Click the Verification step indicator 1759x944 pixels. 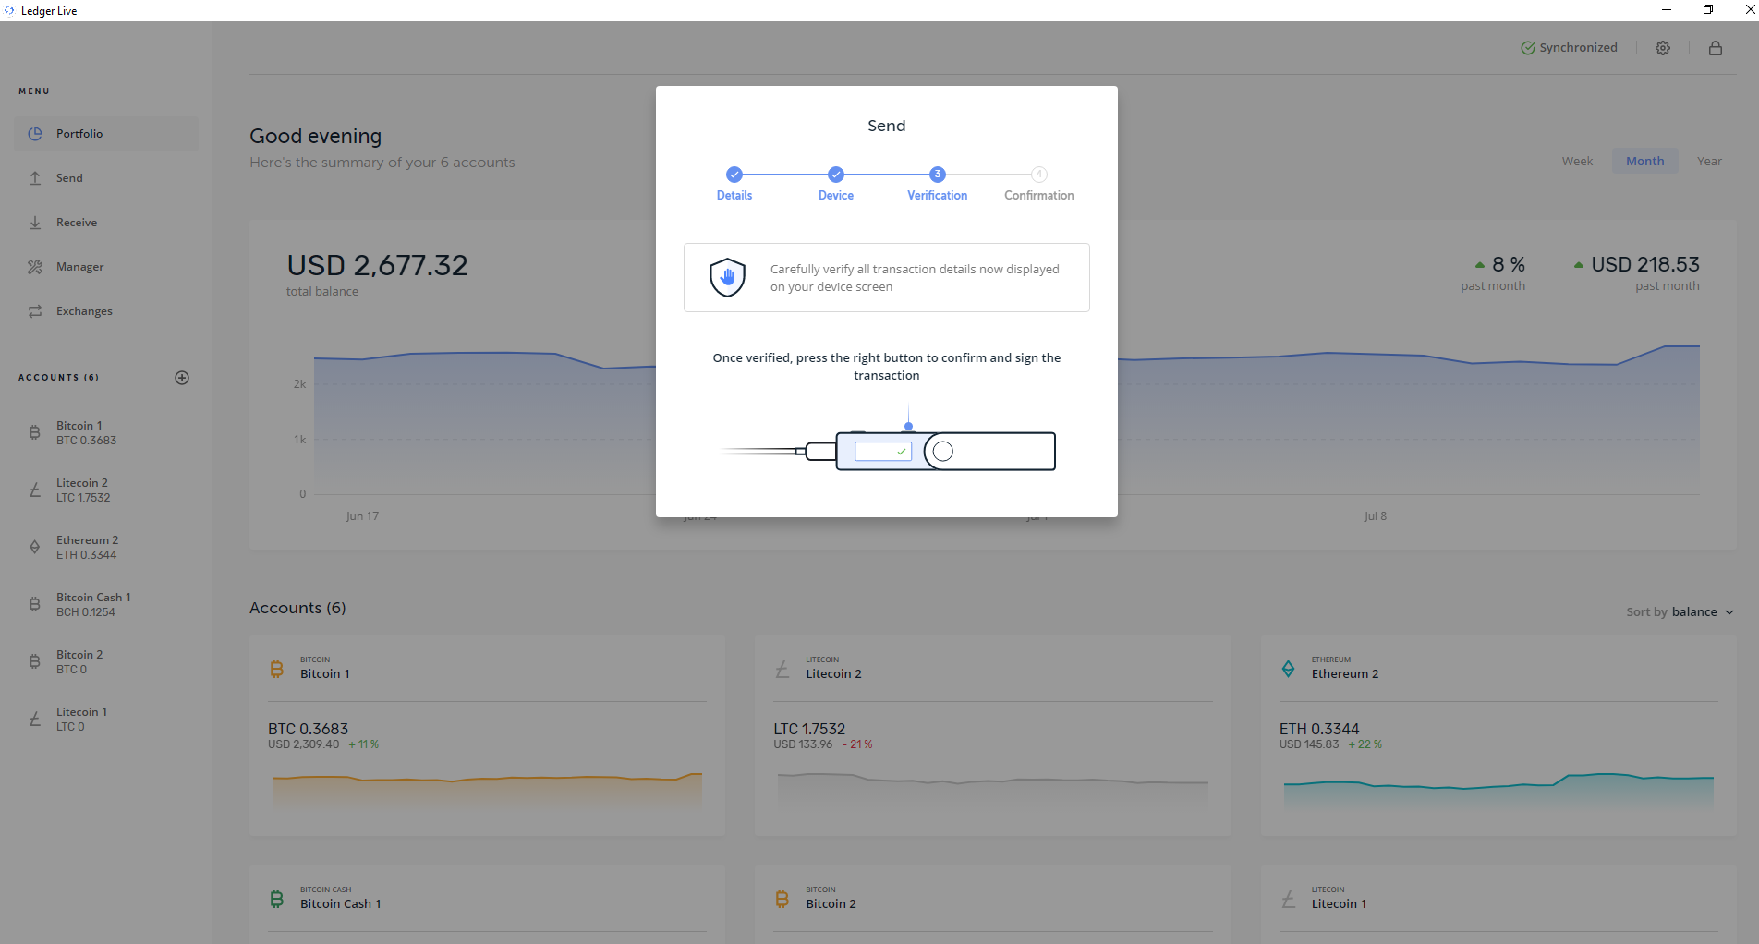click(x=938, y=184)
